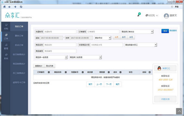Sort by the 成本 column sort icon
This screenshot has height=116, width=184.
[121, 72]
